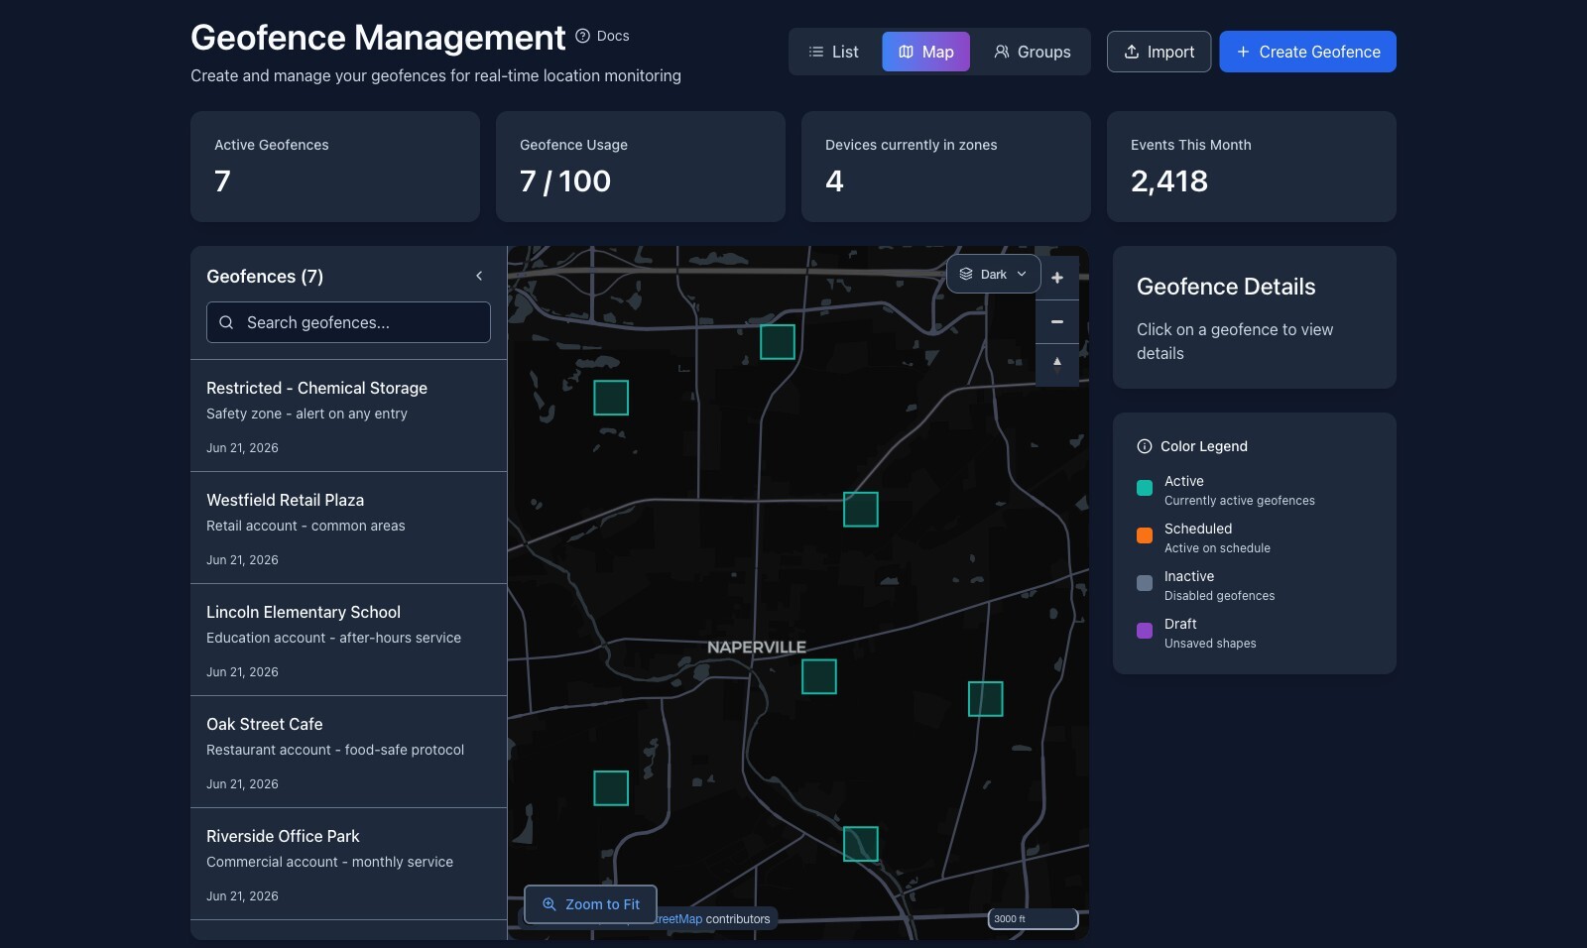This screenshot has height=948, width=1587.
Task: Open the Docs help link
Action: tap(602, 36)
